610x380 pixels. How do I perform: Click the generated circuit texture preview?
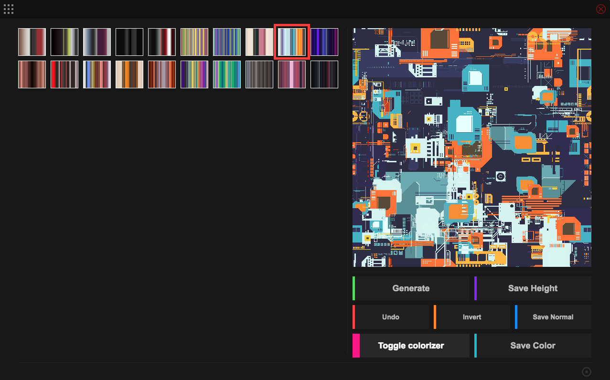[472, 148]
